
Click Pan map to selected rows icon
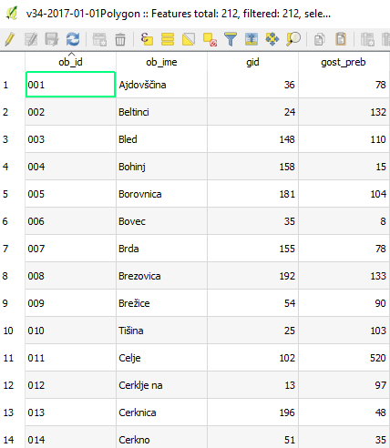point(272,39)
